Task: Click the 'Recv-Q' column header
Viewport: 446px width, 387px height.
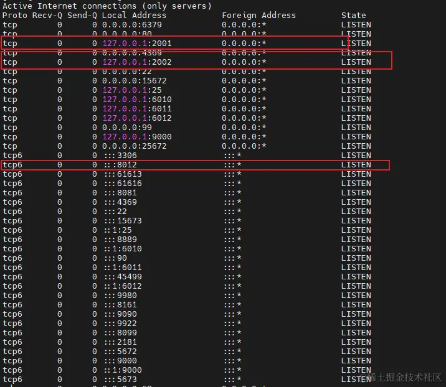Action: [x=47, y=16]
